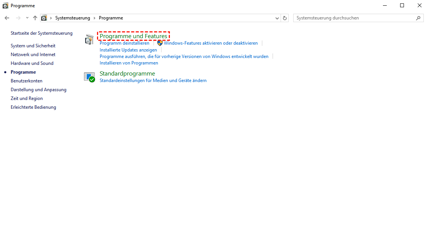Open Zeit und Region category
This screenshot has width=428, height=240.
tap(27, 98)
